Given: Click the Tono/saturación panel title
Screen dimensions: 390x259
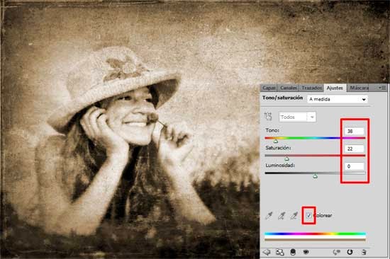Looking at the screenshot, I should (282, 98).
